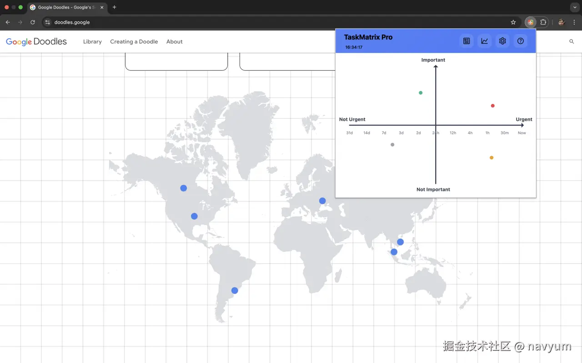Viewport: 582px width, 363px height.
Task: Open the task list icon in TaskMatrix Pro
Action: click(x=467, y=41)
